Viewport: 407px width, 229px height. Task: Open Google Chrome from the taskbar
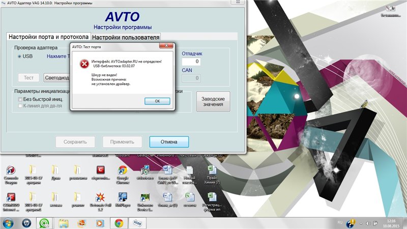[x=119, y=222]
